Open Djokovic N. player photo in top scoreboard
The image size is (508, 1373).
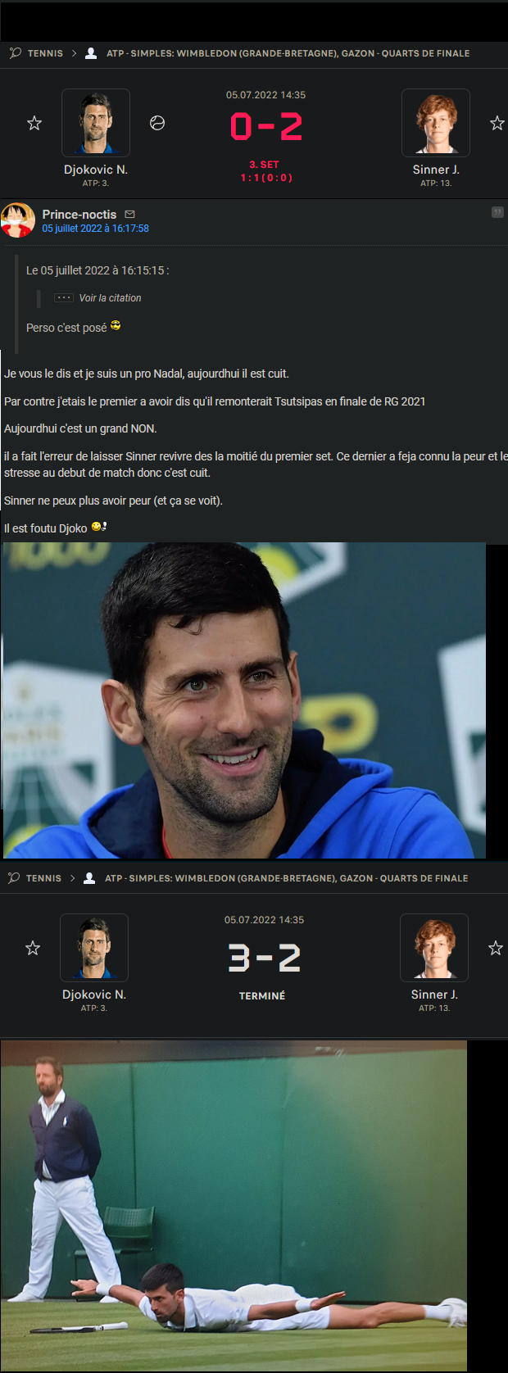(x=96, y=123)
